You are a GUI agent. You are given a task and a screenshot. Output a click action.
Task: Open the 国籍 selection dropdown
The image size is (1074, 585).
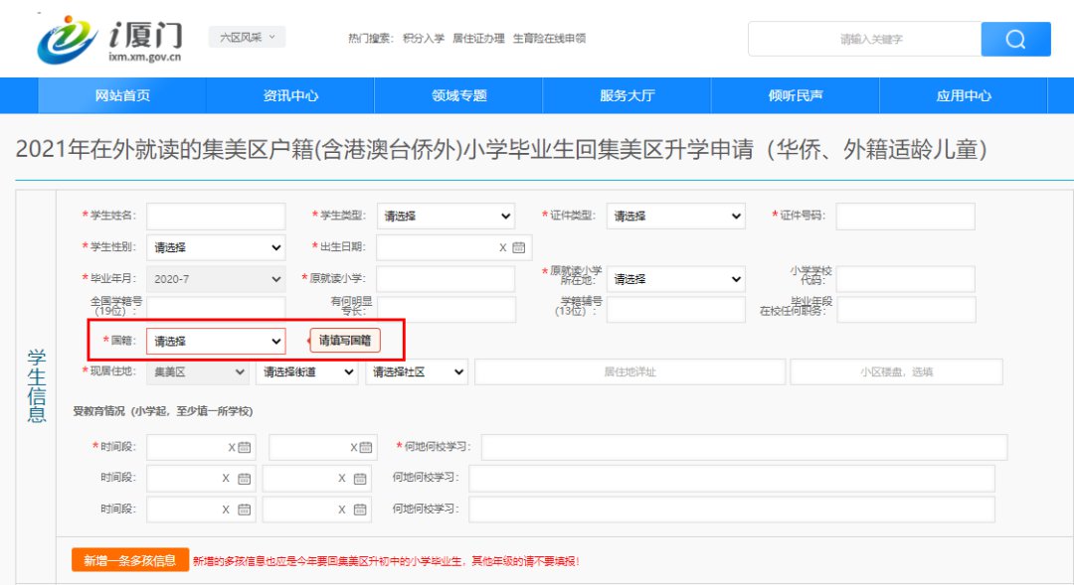216,341
